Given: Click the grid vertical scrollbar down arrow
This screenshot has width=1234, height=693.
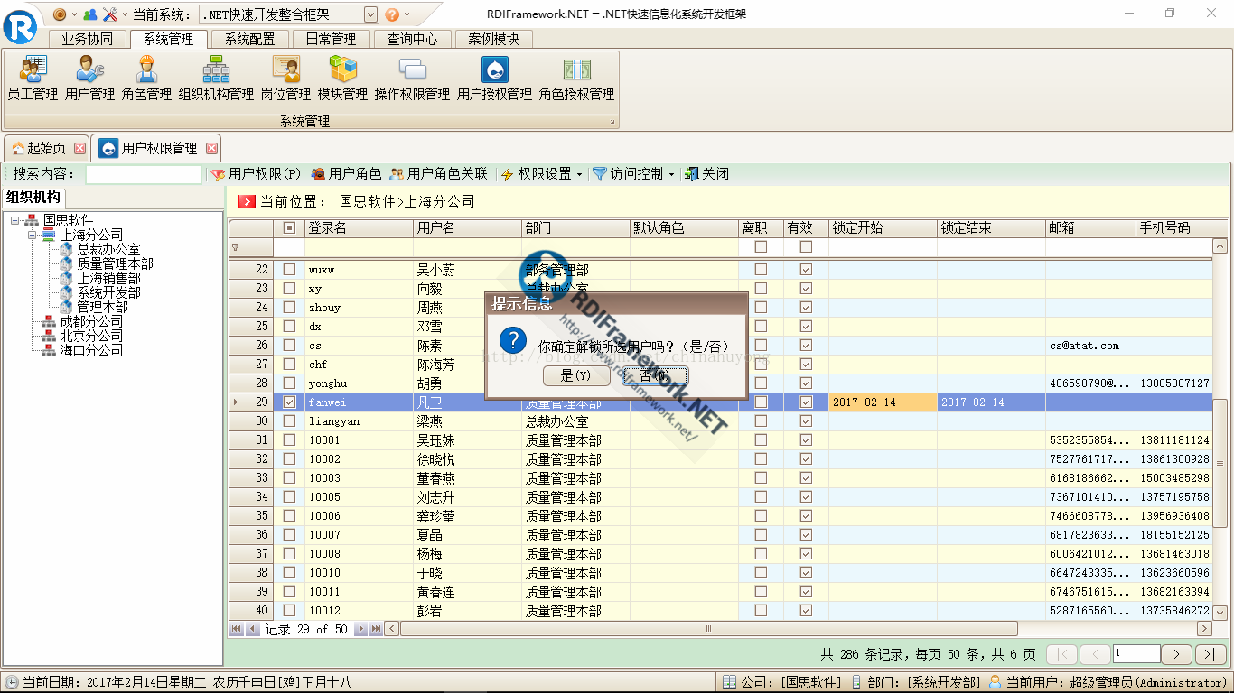Looking at the screenshot, I should (x=1220, y=612).
